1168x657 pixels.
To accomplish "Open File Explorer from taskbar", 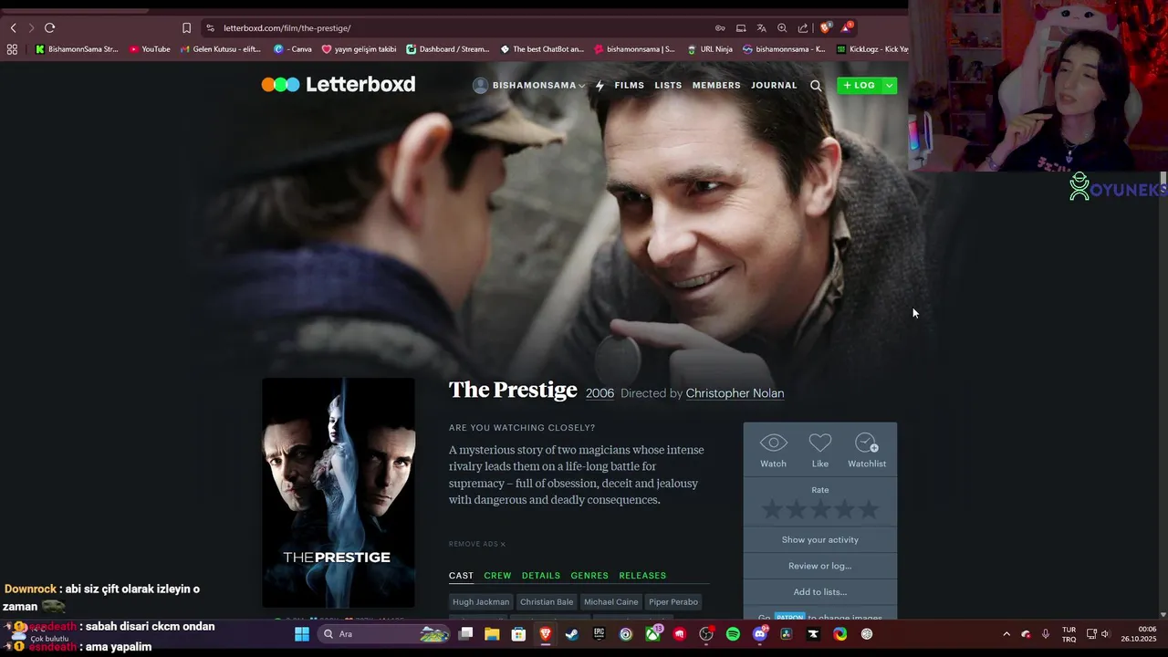I will [x=492, y=634].
